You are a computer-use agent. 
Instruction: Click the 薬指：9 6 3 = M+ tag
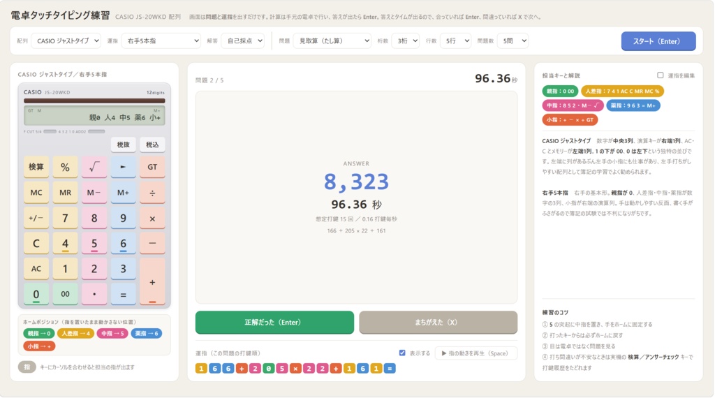pos(633,105)
